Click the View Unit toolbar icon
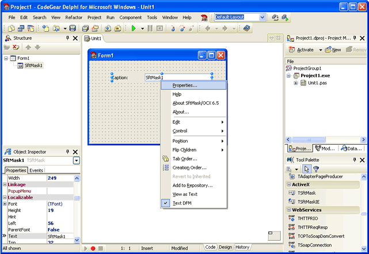The height and width of the screenshot is (254, 369). 12,28
